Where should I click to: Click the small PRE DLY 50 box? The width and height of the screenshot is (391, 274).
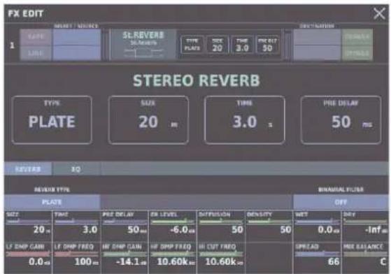point(267,45)
